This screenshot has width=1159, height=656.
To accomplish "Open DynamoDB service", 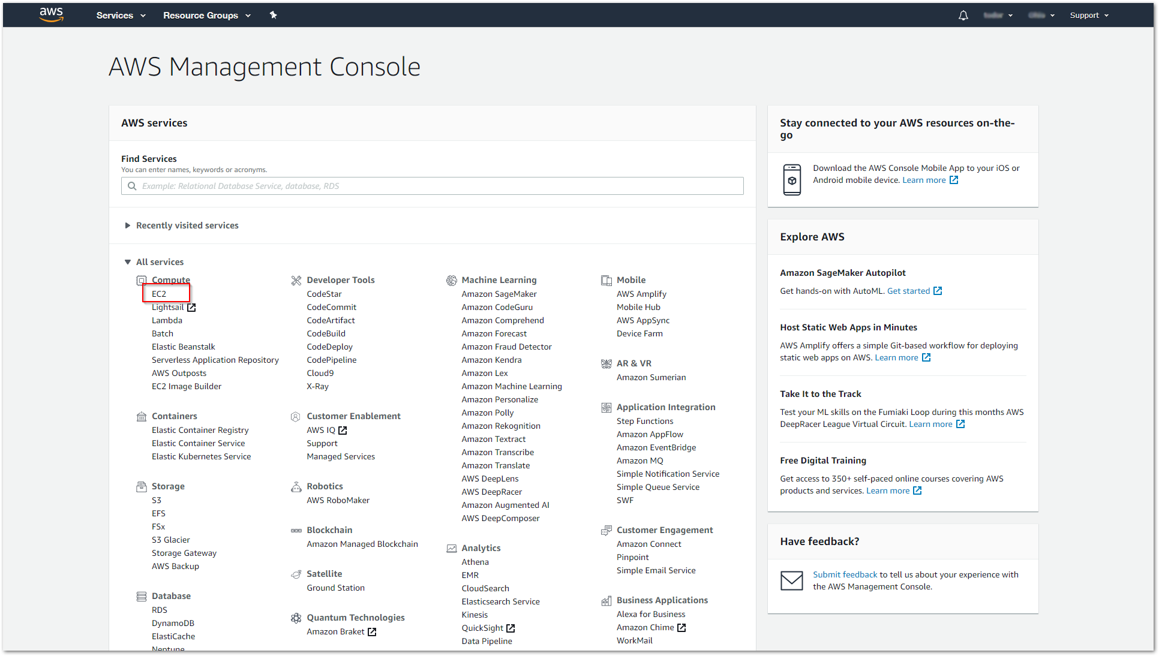I will 173,623.
